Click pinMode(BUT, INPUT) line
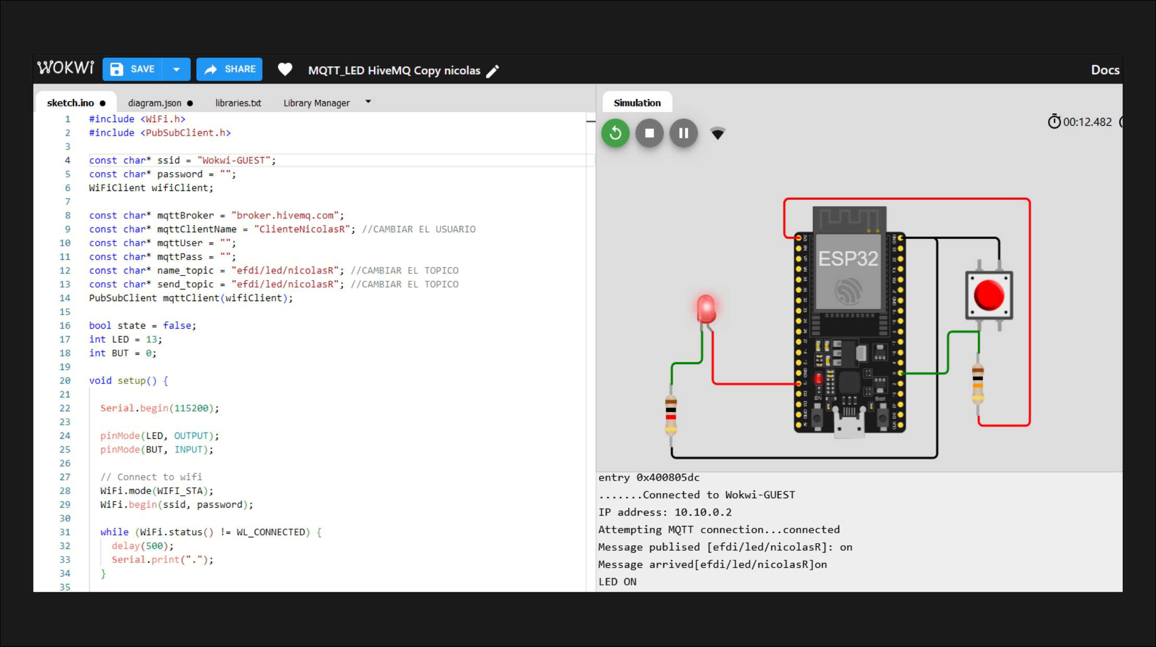1156x647 pixels. pyautogui.click(x=157, y=449)
